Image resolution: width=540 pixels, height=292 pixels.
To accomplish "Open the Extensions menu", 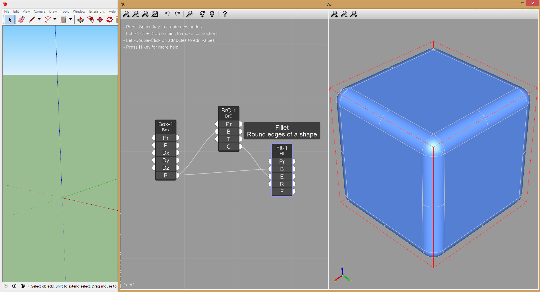I will (x=97, y=12).
